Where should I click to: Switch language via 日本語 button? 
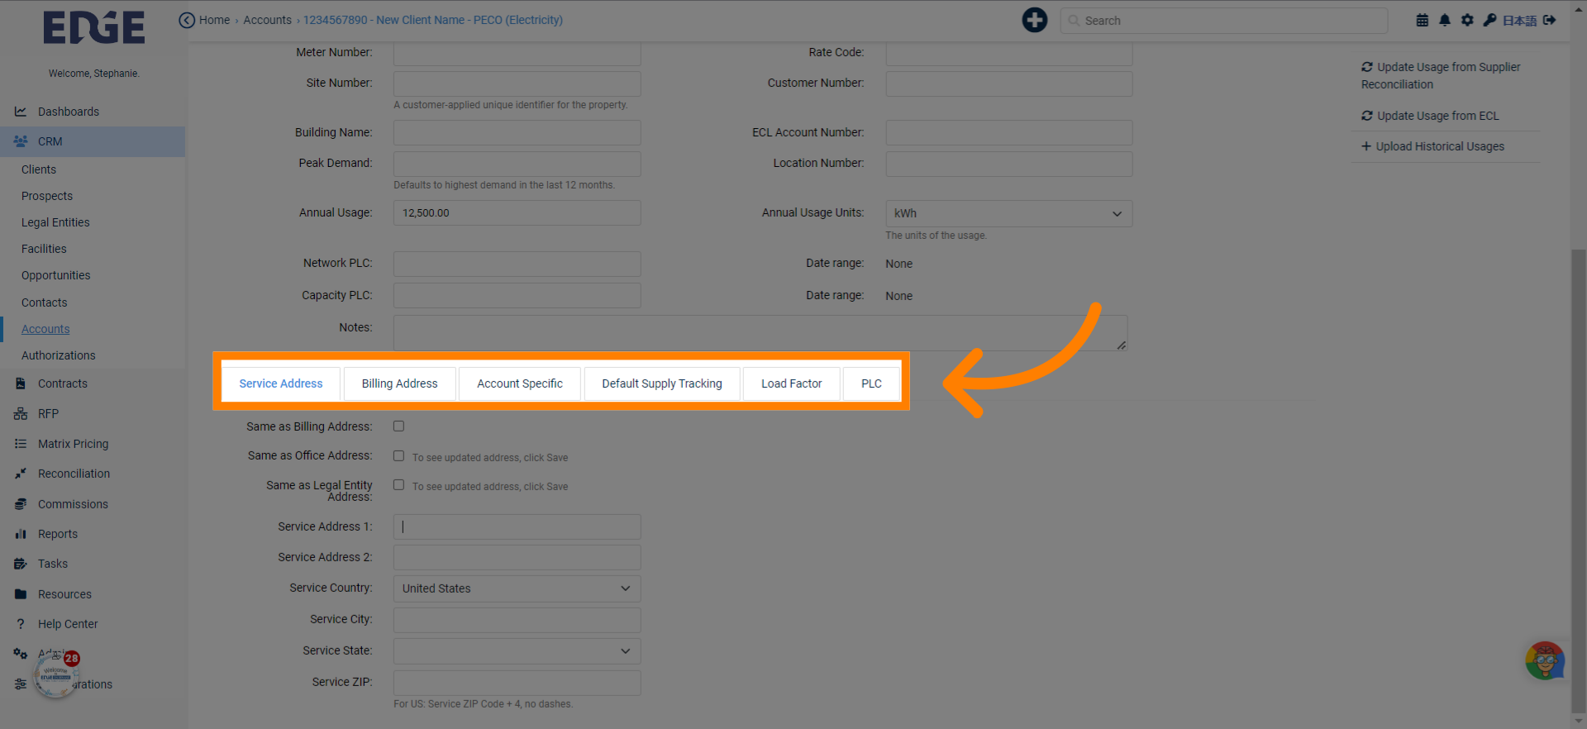click(1519, 21)
